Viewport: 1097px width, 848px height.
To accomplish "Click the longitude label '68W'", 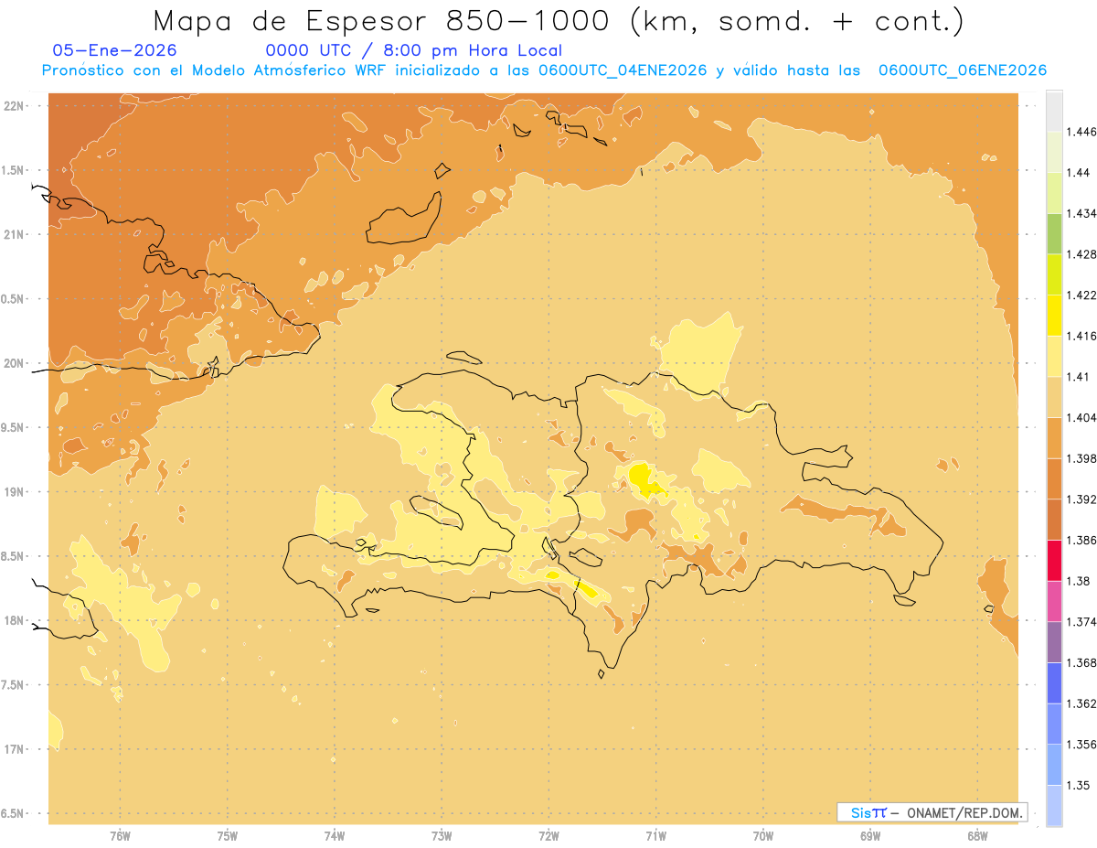I will (977, 836).
